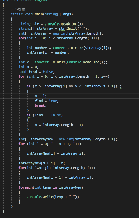The width and height of the screenshot is (139, 218).
Task: Click the "0 个引用" CodeLens reference link
Action: 18,10
